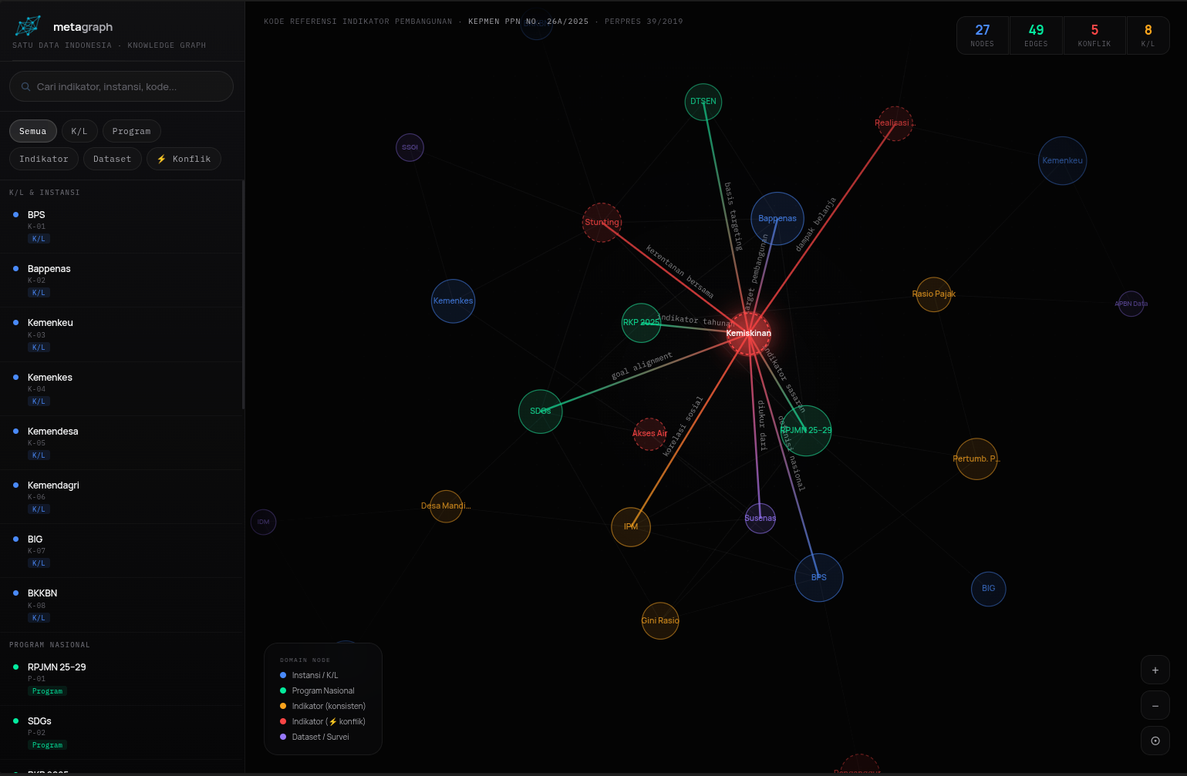Click the Instansi / K/L legend entry
The width and height of the screenshot is (1187, 776).
click(309, 675)
